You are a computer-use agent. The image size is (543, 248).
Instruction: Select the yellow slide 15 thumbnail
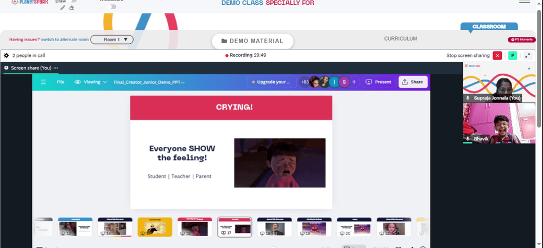[x=155, y=227]
